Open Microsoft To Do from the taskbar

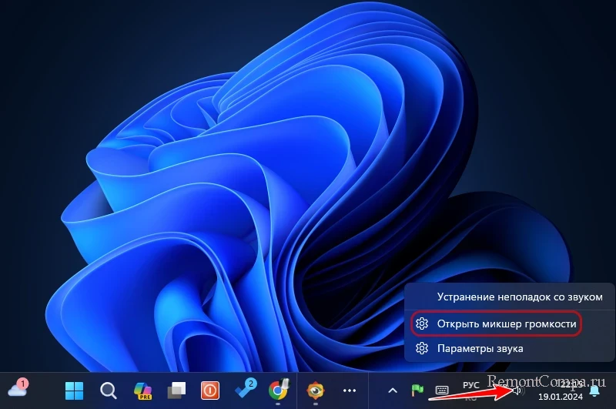(245, 389)
